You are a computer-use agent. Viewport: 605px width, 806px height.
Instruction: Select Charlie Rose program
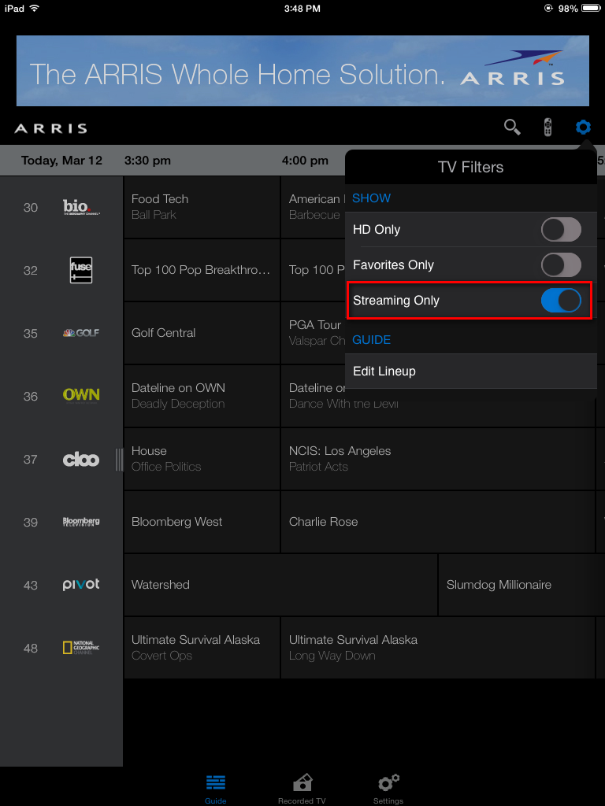[x=438, y=522]
